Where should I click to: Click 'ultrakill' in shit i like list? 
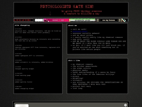click(77, 80)
